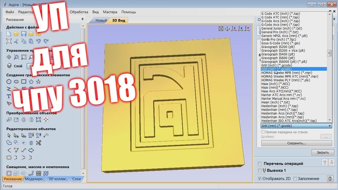The image size is (338, 190).
Task: Select the draw polygon tool
Action: pyautogui.click(x=31, y=82)
